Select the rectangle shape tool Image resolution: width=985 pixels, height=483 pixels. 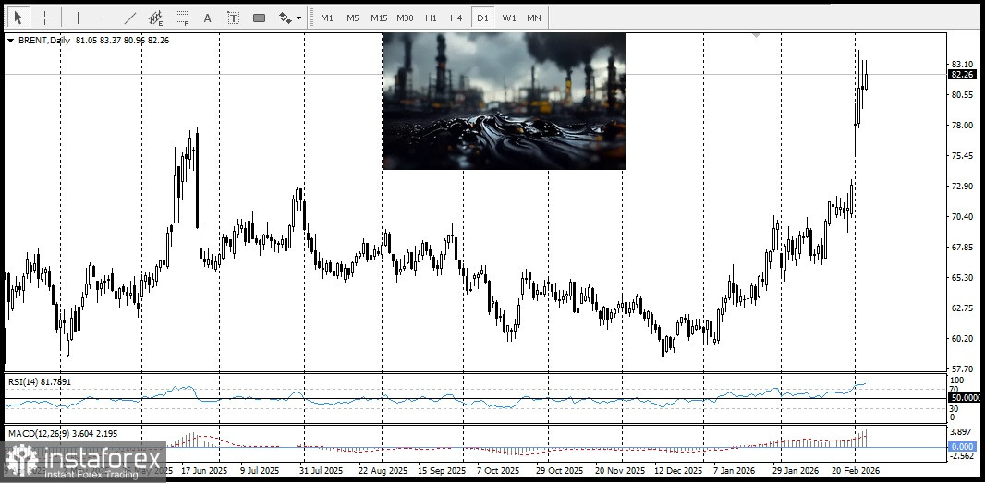[x=259, y=18]
